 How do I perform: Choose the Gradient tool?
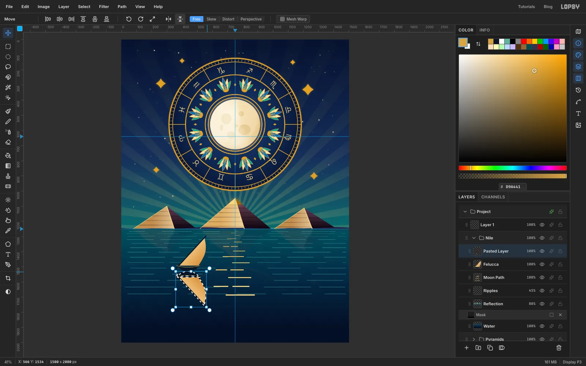pyautogui.click(x=8, y=166)
